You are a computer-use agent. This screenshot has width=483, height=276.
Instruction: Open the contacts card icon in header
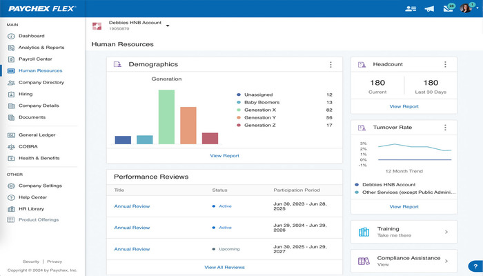(411, 9)
